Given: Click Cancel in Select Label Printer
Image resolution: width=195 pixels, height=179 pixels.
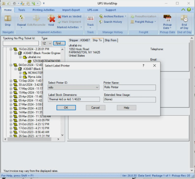Looking at the screenshot, I should (x=95, y=107).
